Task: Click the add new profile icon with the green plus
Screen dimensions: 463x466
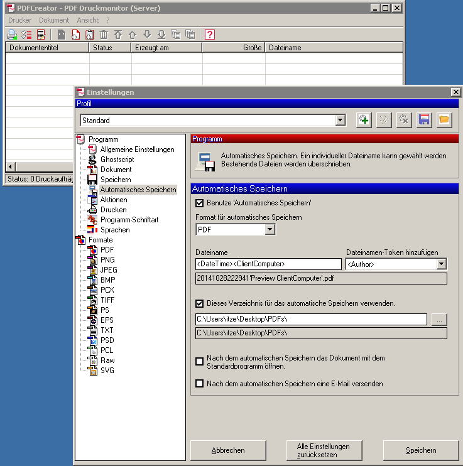Action: (364, 120)
